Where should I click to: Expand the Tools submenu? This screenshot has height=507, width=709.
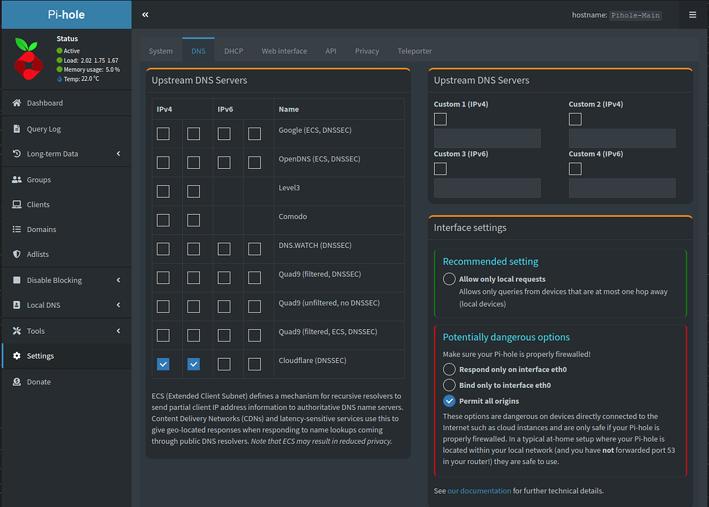pyautogui.click(x=118, y=331)
